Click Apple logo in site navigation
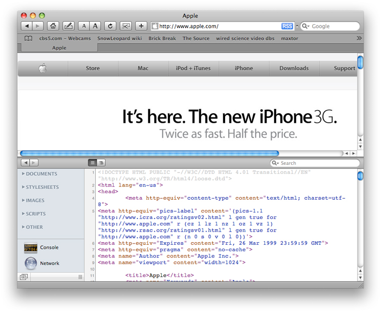The height and width of the screenshot is (312, 381). (x=43, y=68)
